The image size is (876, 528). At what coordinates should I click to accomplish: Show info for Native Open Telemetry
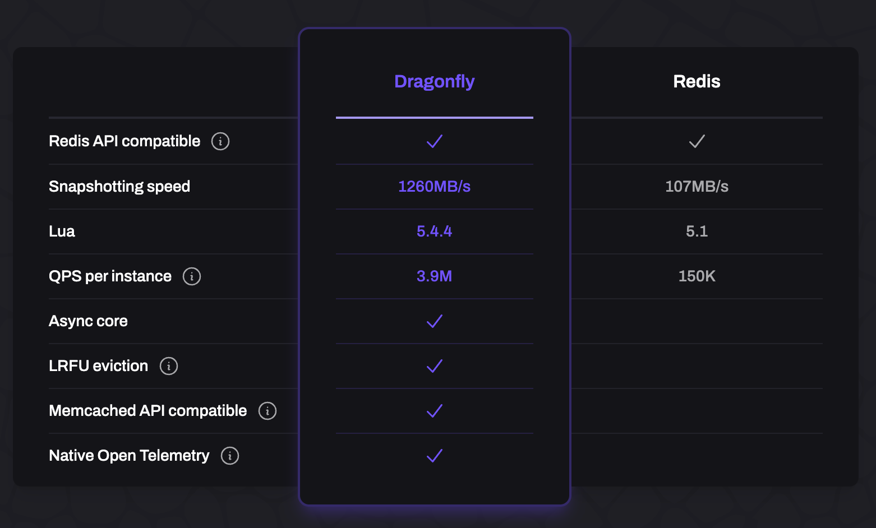230,456
